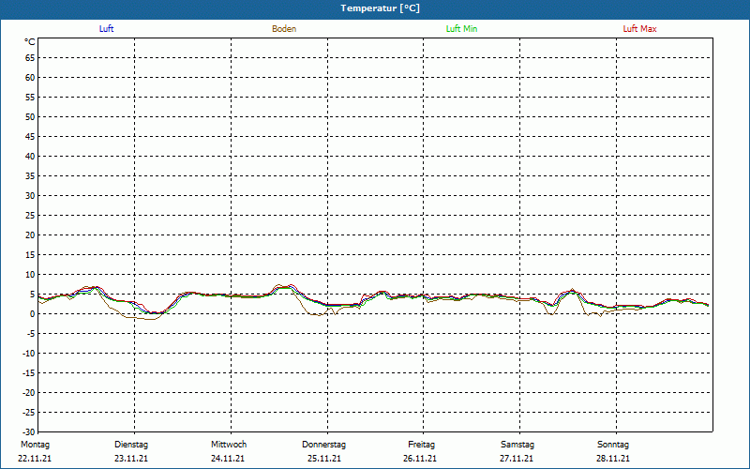Click the 0 y-axis value

tap(33, 314)
